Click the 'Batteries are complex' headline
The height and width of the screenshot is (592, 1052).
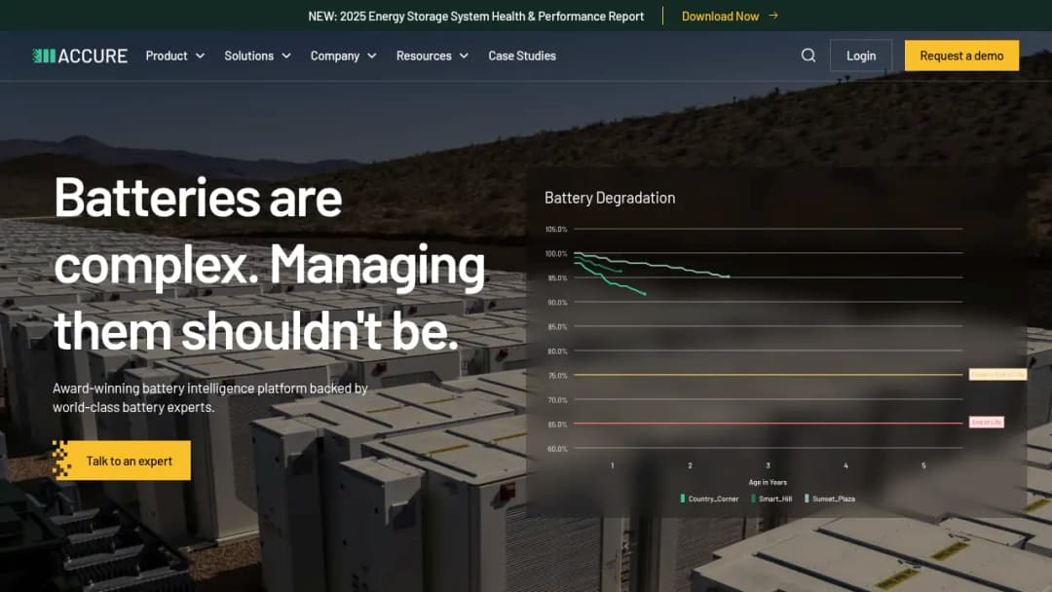(x=269, y=264)
